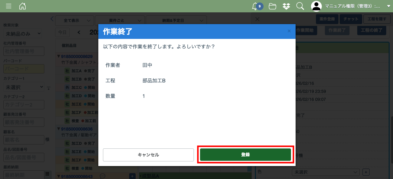Open the hamburger menu

point(9,6)
